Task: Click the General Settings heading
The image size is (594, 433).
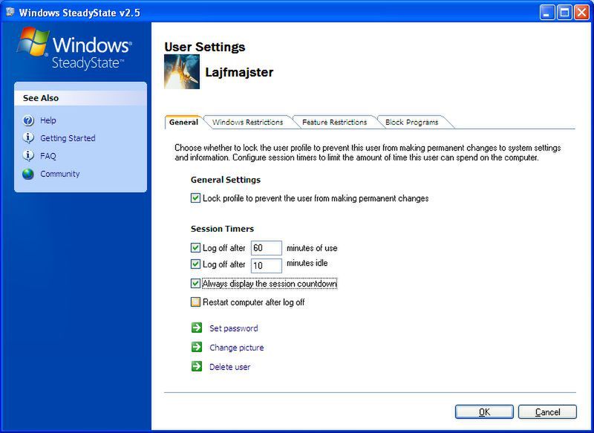Action: coord(226,180)
